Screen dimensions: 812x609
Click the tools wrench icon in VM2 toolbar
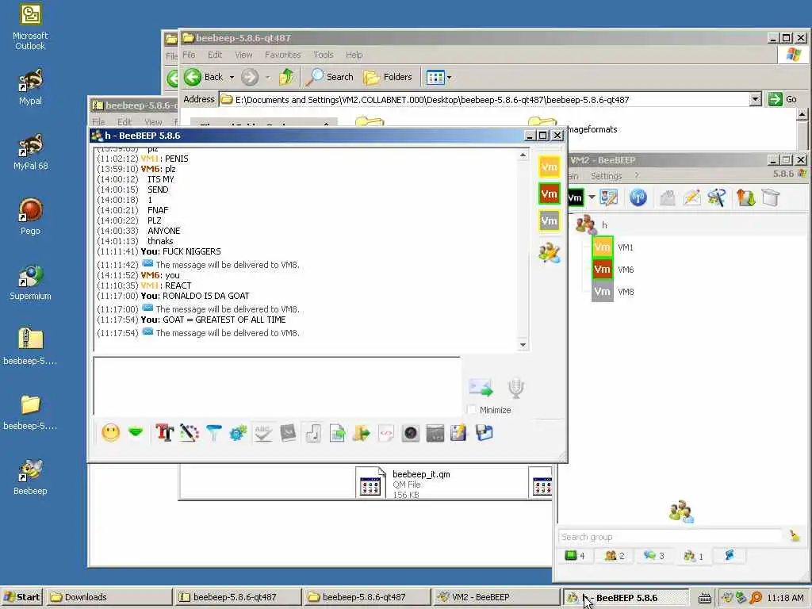(717, 197)
